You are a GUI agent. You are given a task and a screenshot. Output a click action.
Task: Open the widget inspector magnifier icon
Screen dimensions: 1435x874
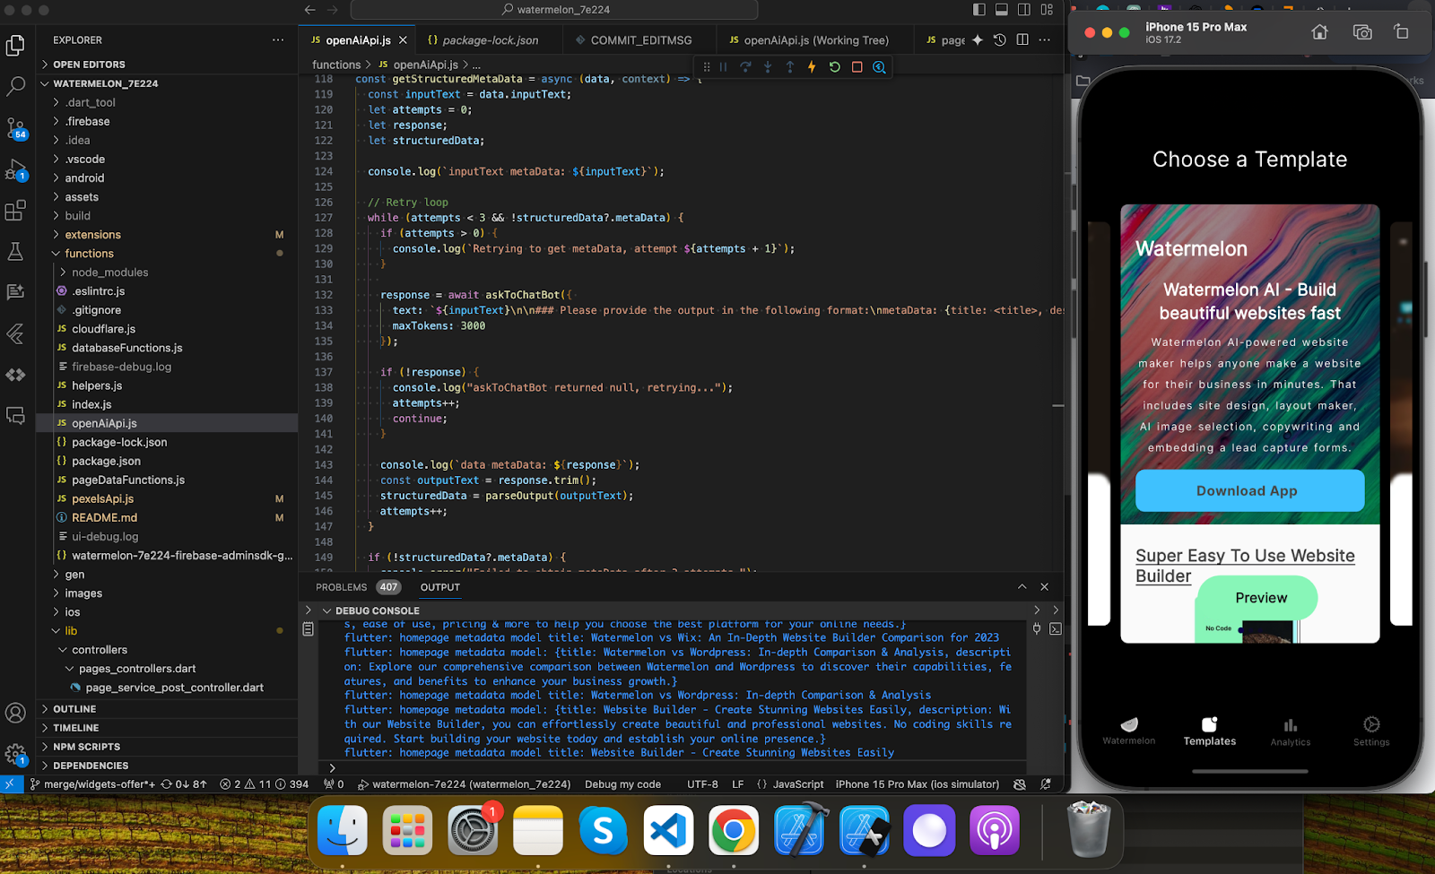pyautogui.click(x=879, y=67)
